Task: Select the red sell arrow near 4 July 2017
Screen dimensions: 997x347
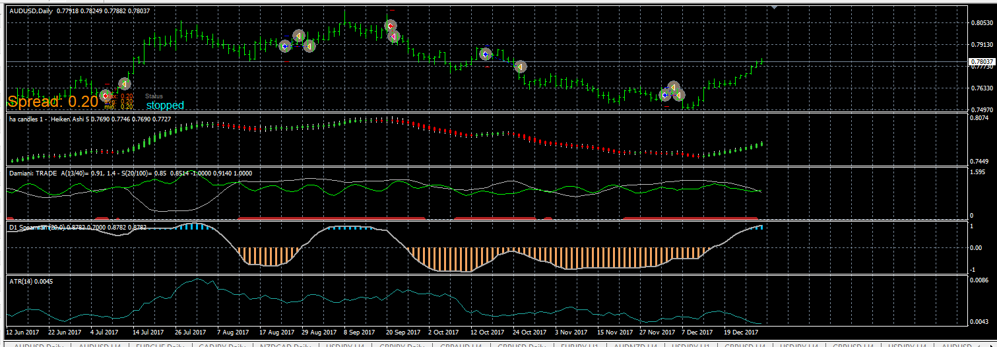Action: click(x=106, y=96)
